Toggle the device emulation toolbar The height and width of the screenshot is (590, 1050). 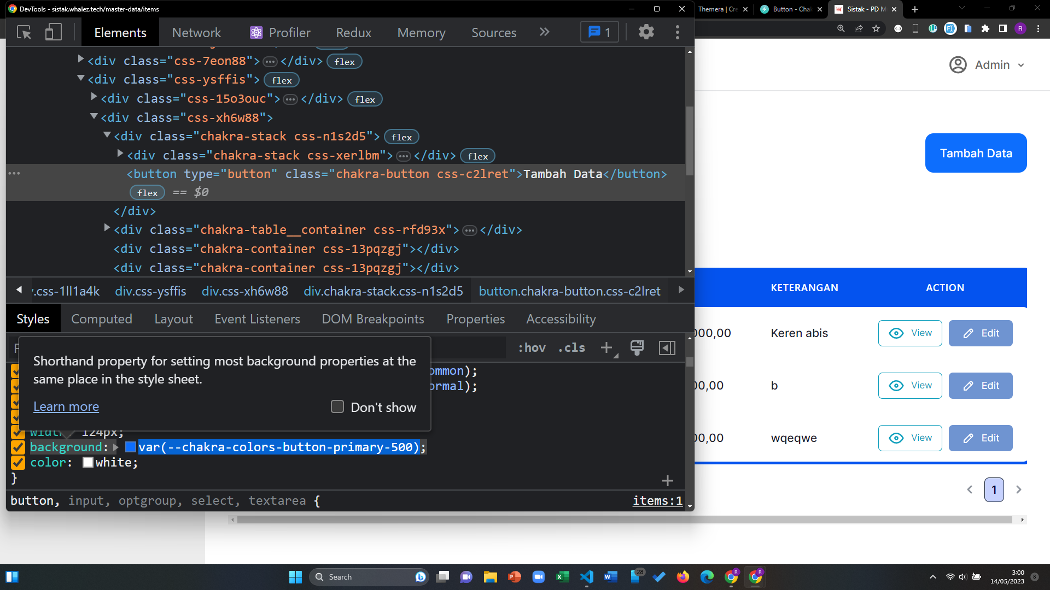coord(53,32)
